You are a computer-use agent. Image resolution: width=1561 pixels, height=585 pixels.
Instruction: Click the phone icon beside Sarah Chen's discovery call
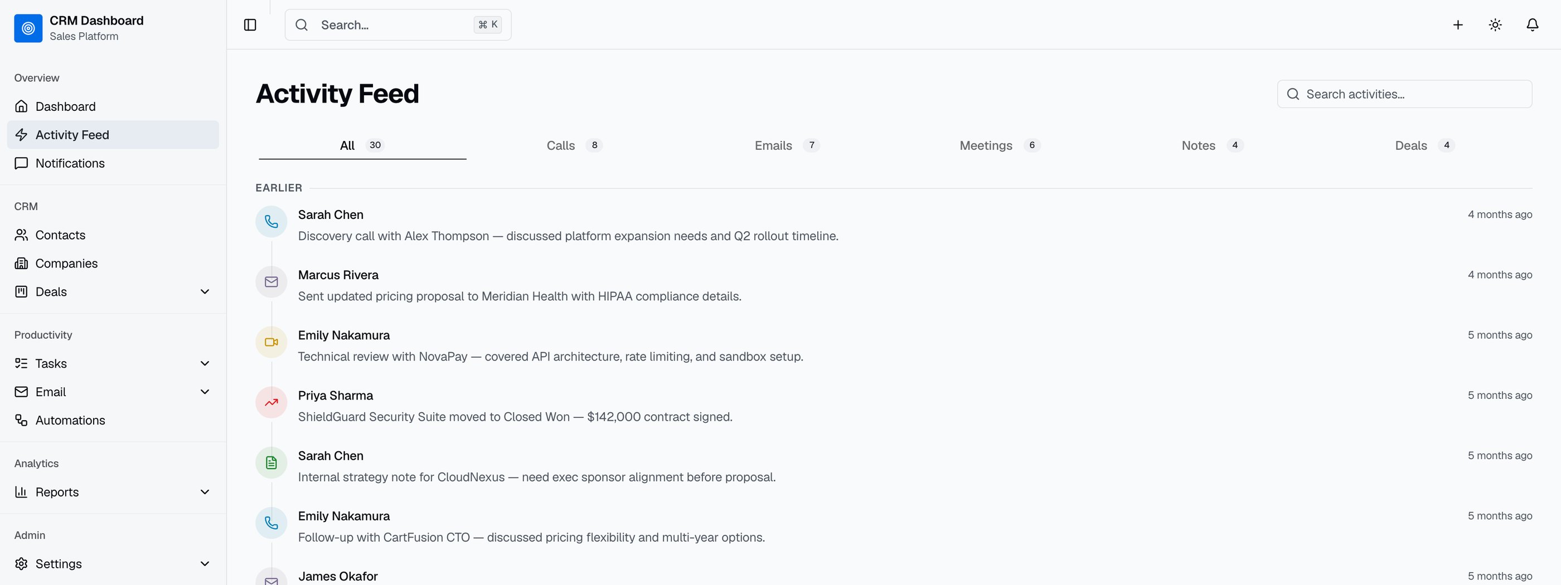272,222
